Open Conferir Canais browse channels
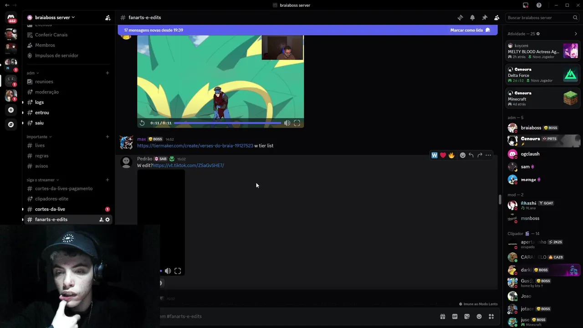Viewport: 583px width, 328px height. [67, 35]
